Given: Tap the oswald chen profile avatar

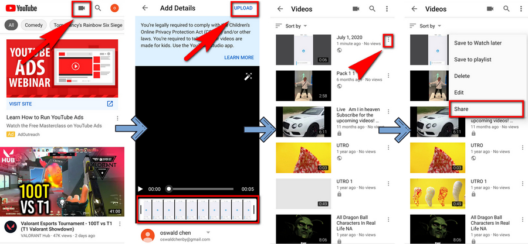Looking at the screenshot, I should pyautogui.click(x=147, y=236).
